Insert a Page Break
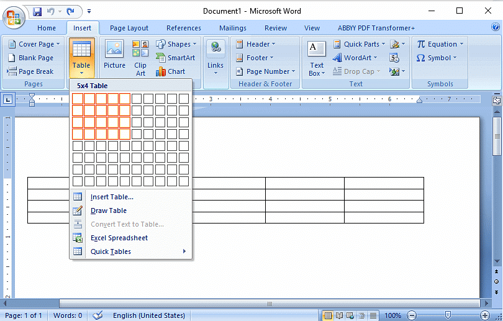Screen dimensions: 503x321 30,71
